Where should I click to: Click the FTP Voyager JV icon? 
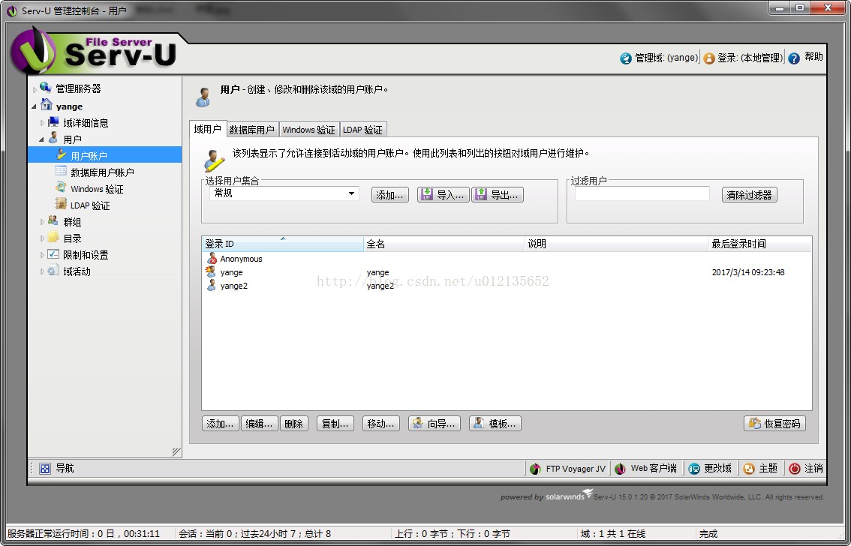click(x=536, y=469)
